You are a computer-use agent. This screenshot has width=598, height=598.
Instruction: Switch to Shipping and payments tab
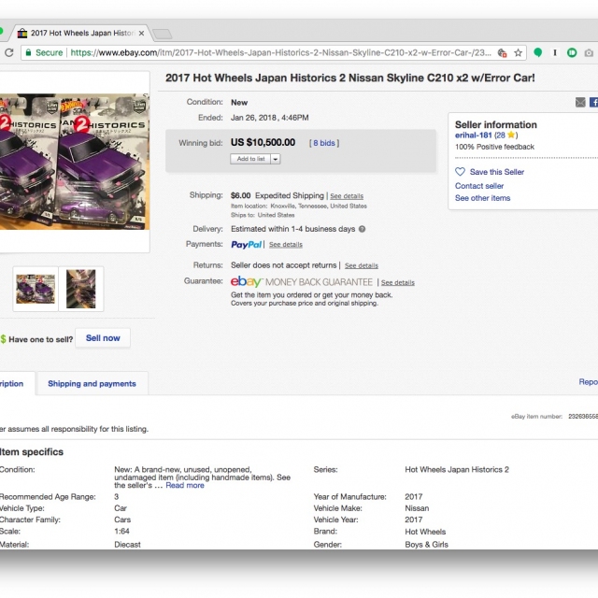tap(92, 383)
